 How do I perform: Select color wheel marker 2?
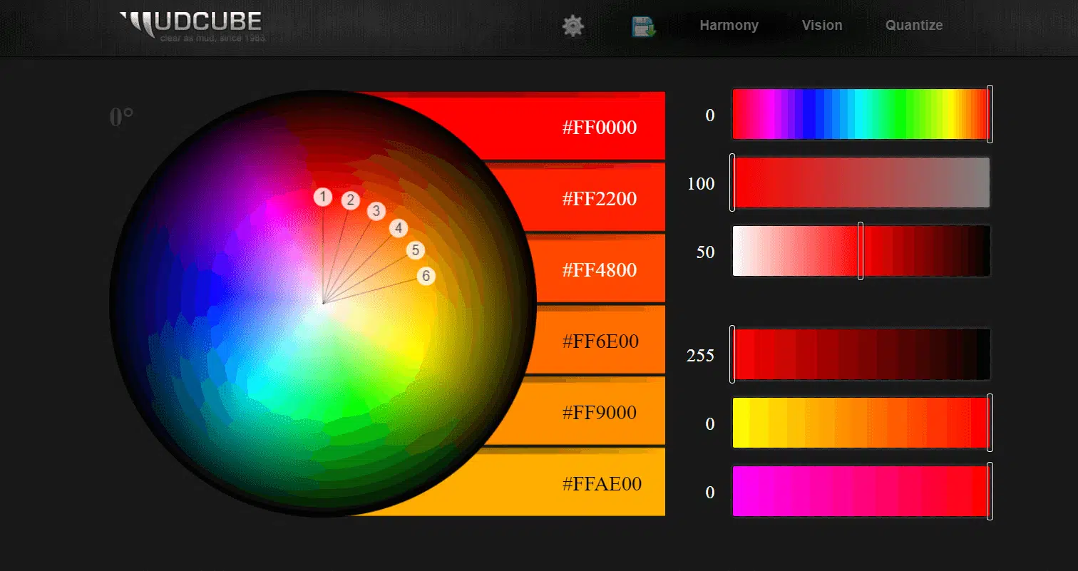[x=350, y=200]
